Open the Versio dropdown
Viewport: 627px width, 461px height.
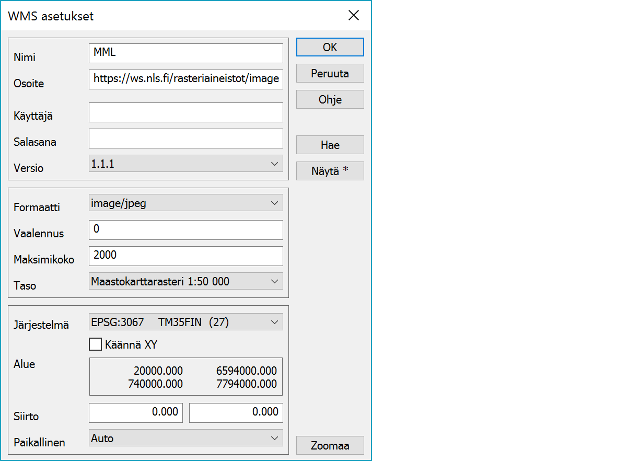tap(185, 164)
